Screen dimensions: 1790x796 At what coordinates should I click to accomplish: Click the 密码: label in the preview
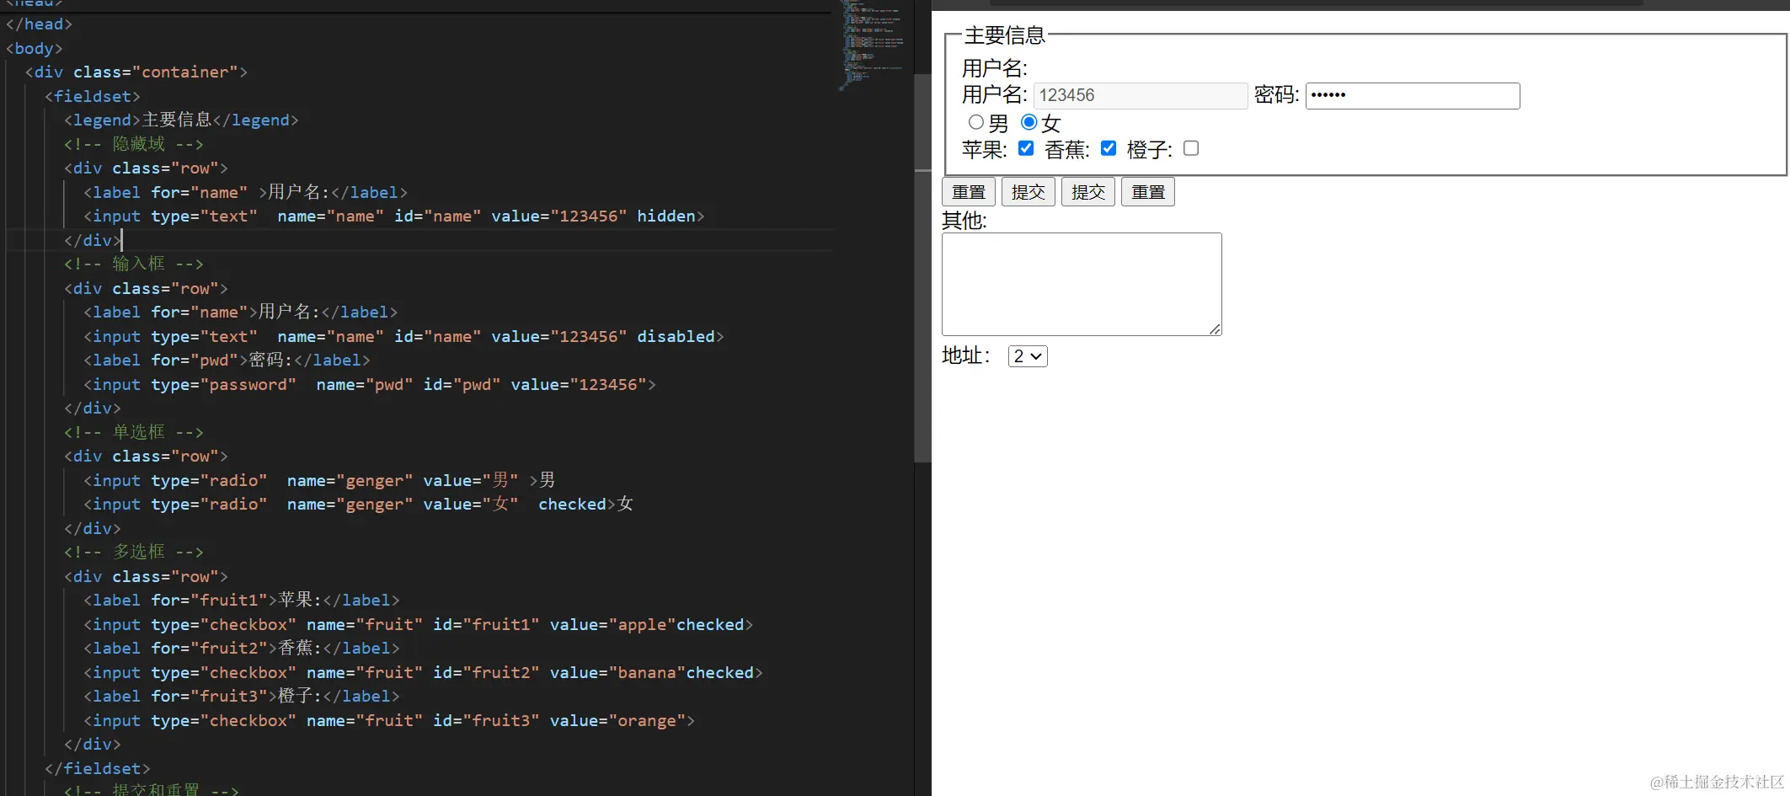1277,94
